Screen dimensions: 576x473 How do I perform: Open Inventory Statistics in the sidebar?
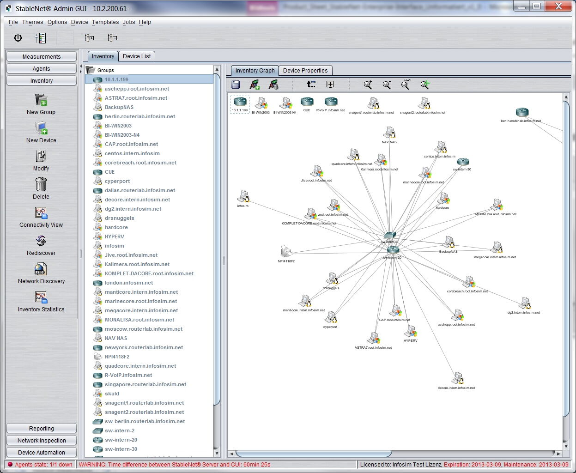41,297
